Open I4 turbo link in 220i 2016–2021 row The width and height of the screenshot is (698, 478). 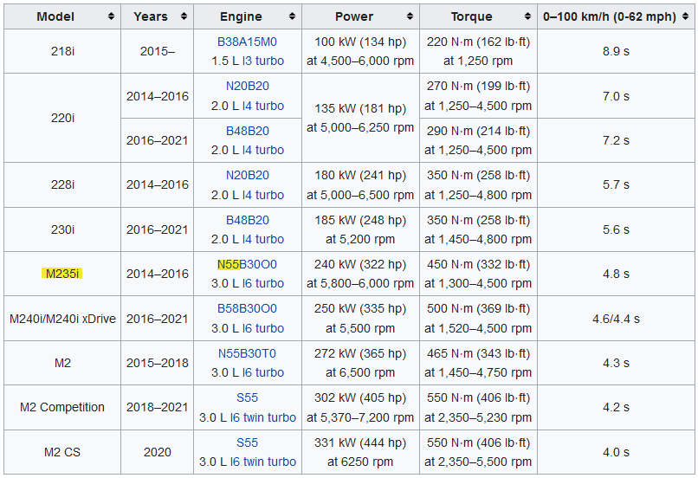[x=263, y=150]
